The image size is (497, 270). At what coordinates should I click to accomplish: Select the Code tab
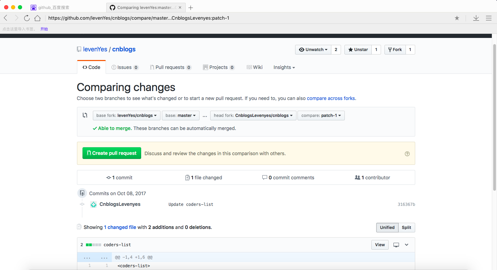pyautogui.click(x=91, y=67)
